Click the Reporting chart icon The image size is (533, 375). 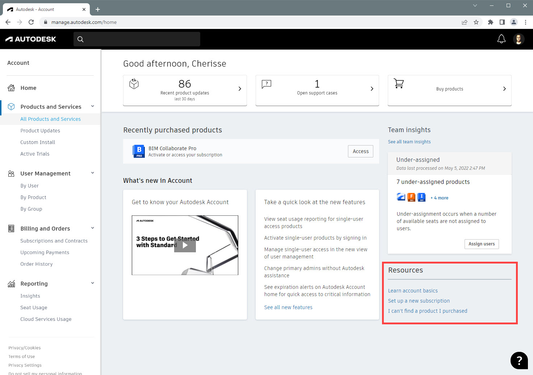click(x=11, y=284)
